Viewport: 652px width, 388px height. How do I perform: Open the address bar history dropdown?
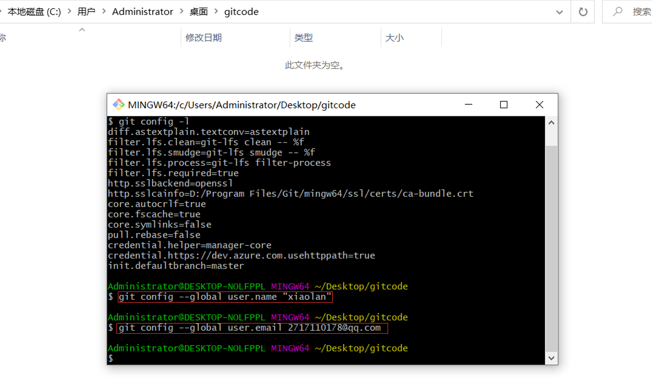559,12
